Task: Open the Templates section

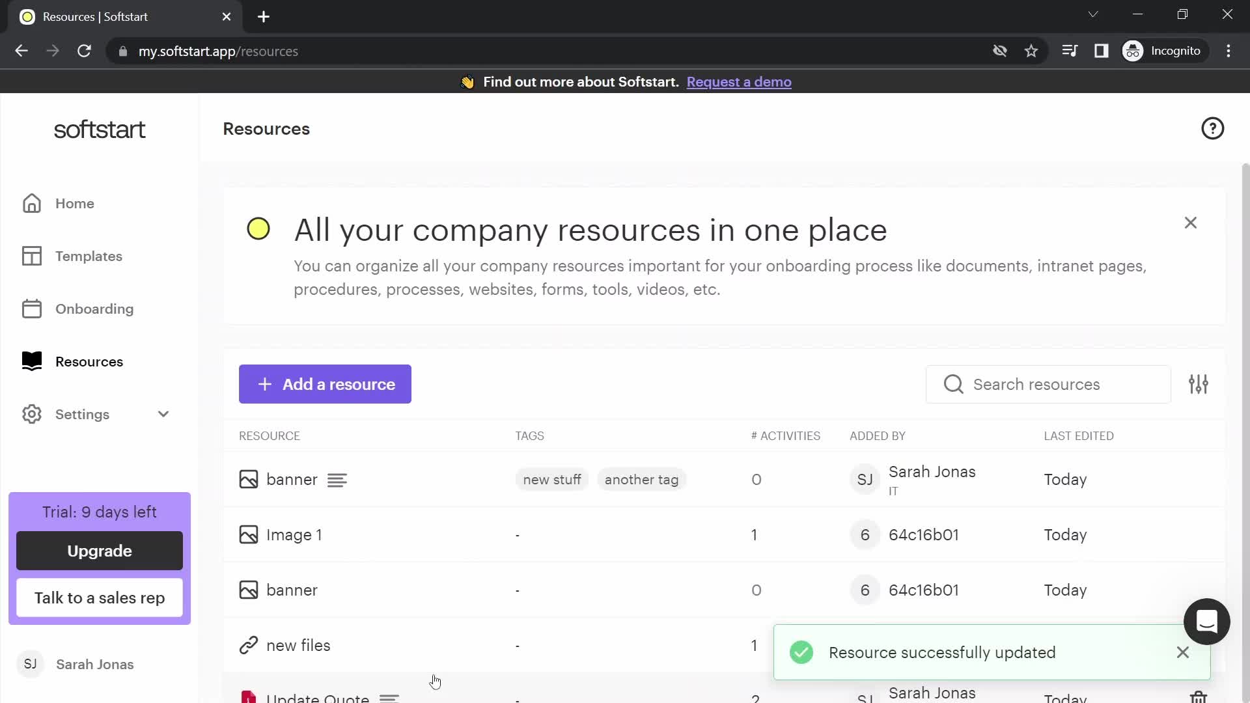Action: [x=89, y=256]
